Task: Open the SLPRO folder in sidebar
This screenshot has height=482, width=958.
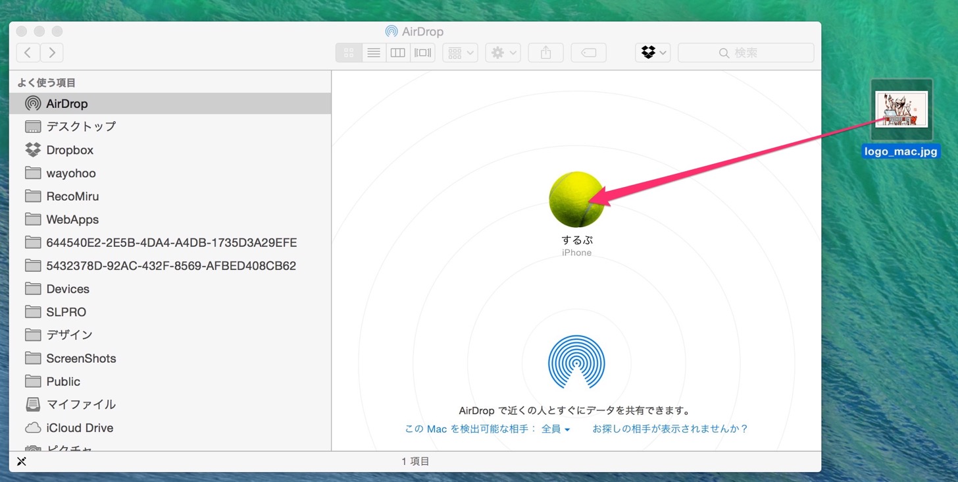Action: click(170, 311)
